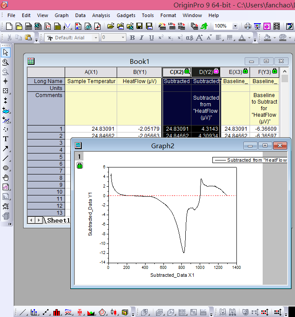Select the Arrow drawing tool
295x317 pixels.
point(6,149)
